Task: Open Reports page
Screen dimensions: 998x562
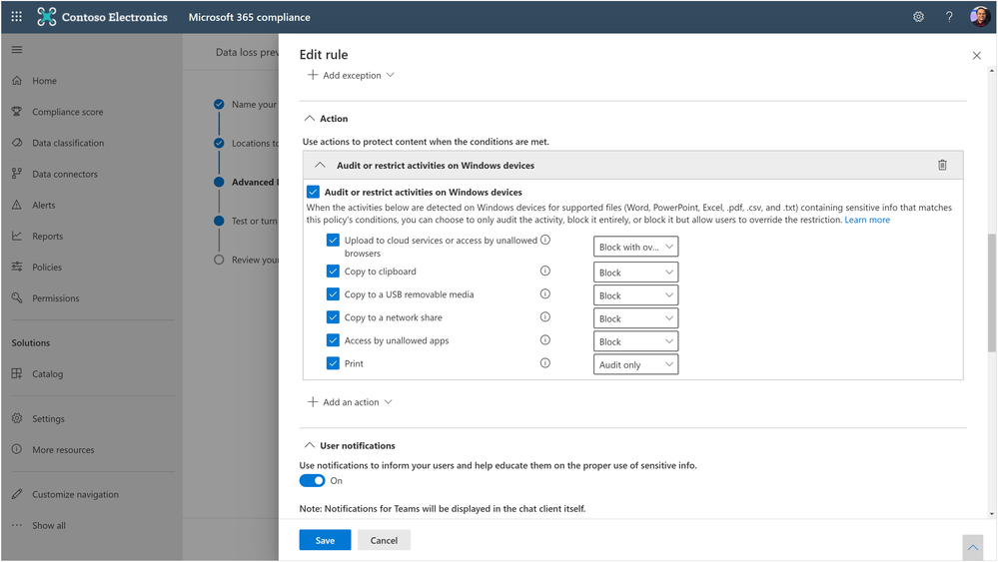Action: pyautogui.click(x=48, y=236)
